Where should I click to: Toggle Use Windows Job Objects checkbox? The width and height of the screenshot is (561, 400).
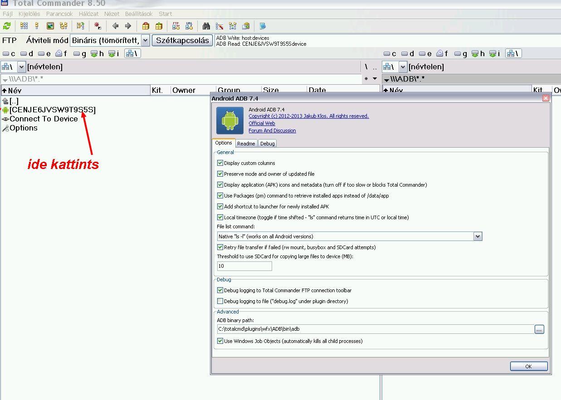[220, 341]
